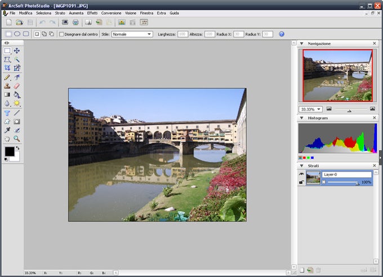The height and width of the screenshot is (277, 383).
Task: Click the Larghezza input field
Action: click(x=182, y=34)
